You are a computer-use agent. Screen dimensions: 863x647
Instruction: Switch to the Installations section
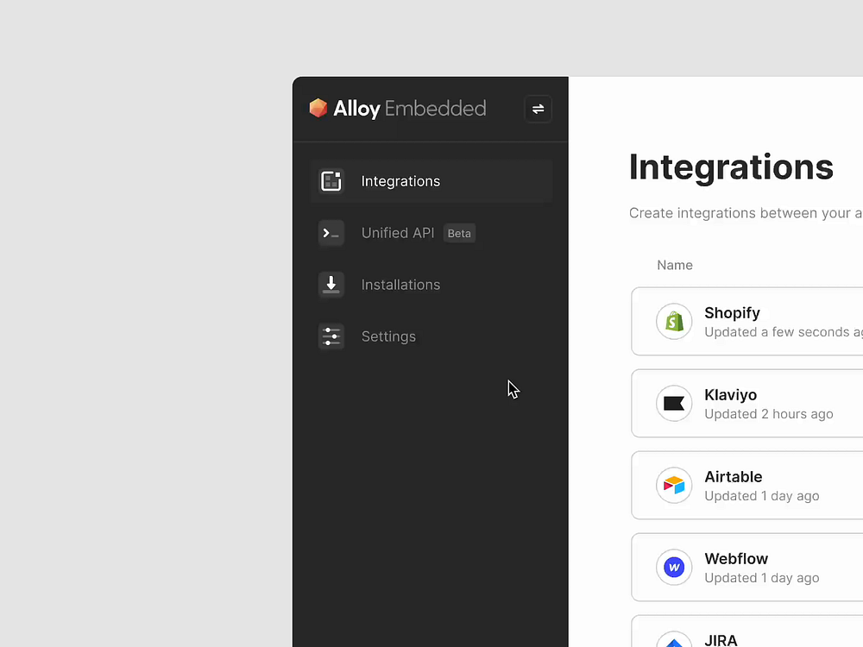pos(400,285)
